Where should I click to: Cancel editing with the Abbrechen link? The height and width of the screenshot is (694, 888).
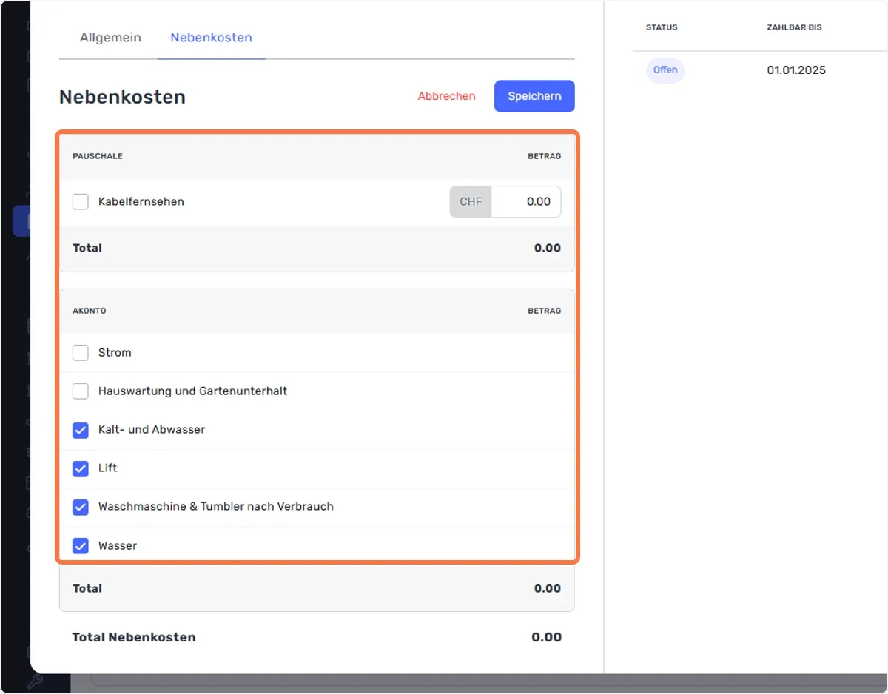click(x=446, y=96)
